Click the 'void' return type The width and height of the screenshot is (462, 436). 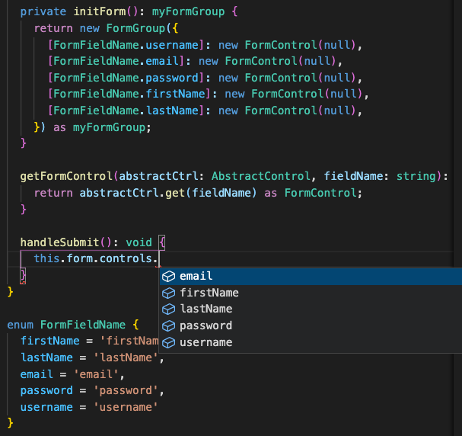click(x=139, y=242)
